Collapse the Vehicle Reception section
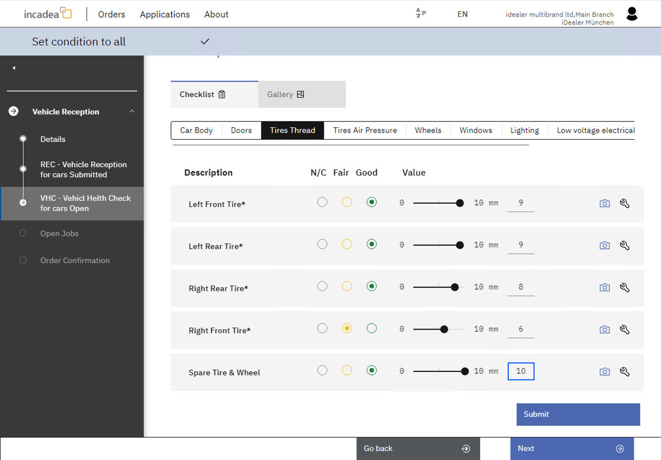Image resolution: width=661 pixels, height=460 pixels. tap(132, 111)
